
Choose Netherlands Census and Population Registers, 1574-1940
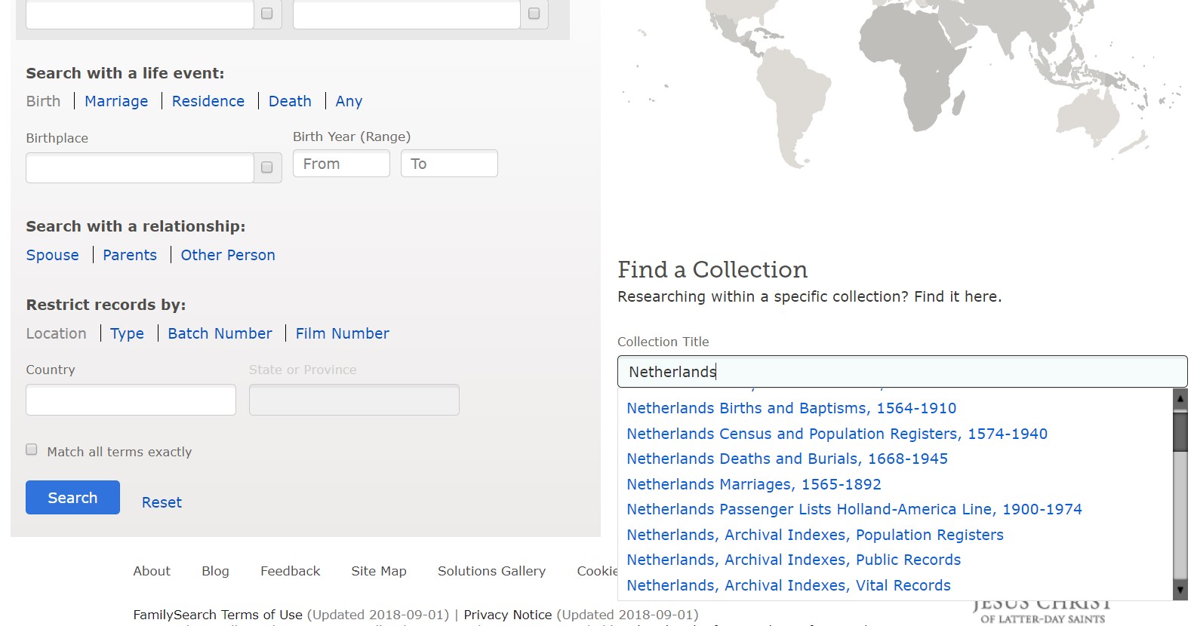[x=837, y=434]
